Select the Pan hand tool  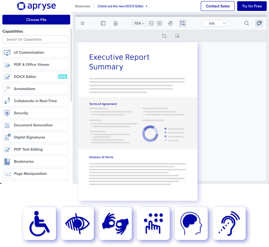click(170, 23)
